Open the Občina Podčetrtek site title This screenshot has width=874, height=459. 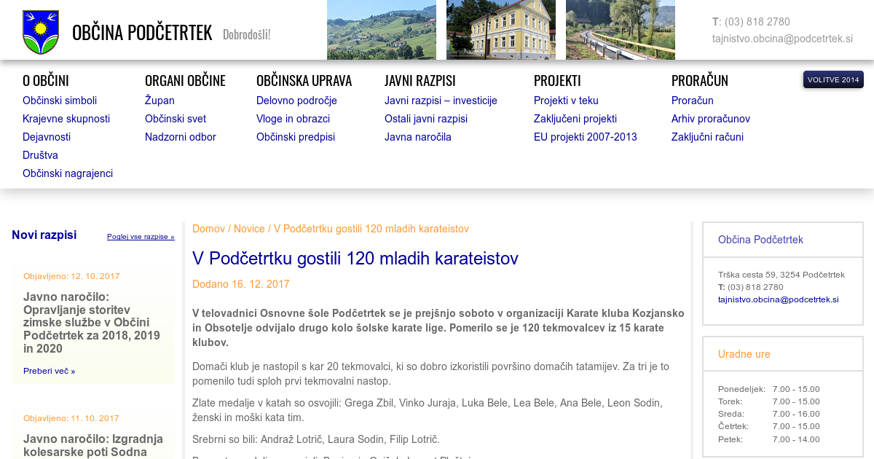[x=142, y=33]
